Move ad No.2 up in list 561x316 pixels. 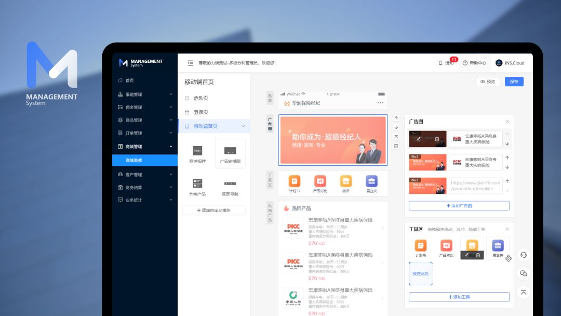507,157
